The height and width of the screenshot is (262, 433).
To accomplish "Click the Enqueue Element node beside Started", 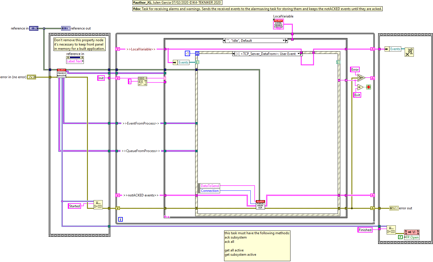I will (x=98, y=205).
